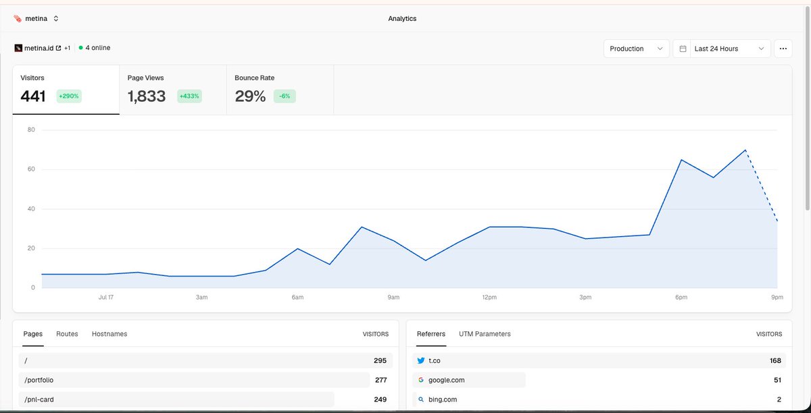Click the 4 online status indicator
This screenshot has height=413, width=811.
(x=95, y=48)
